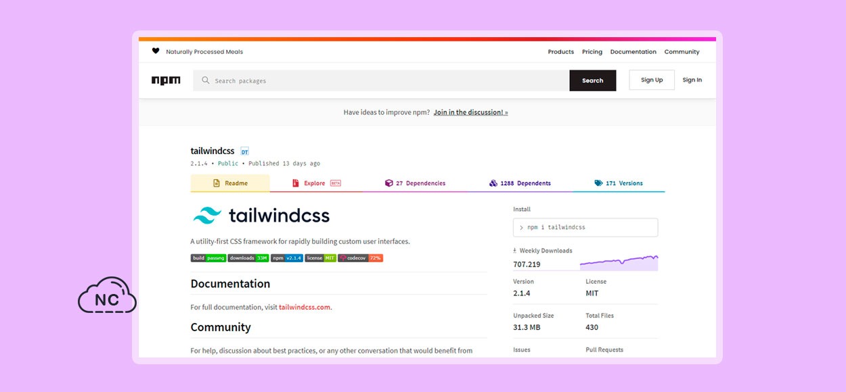This screenshot has height=392, width=846.
Task: Click the npm logo
Action: tap(166, 80)
